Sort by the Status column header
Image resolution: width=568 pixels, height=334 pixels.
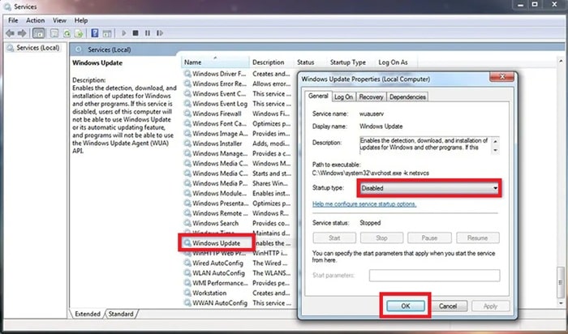click(310, 62)
